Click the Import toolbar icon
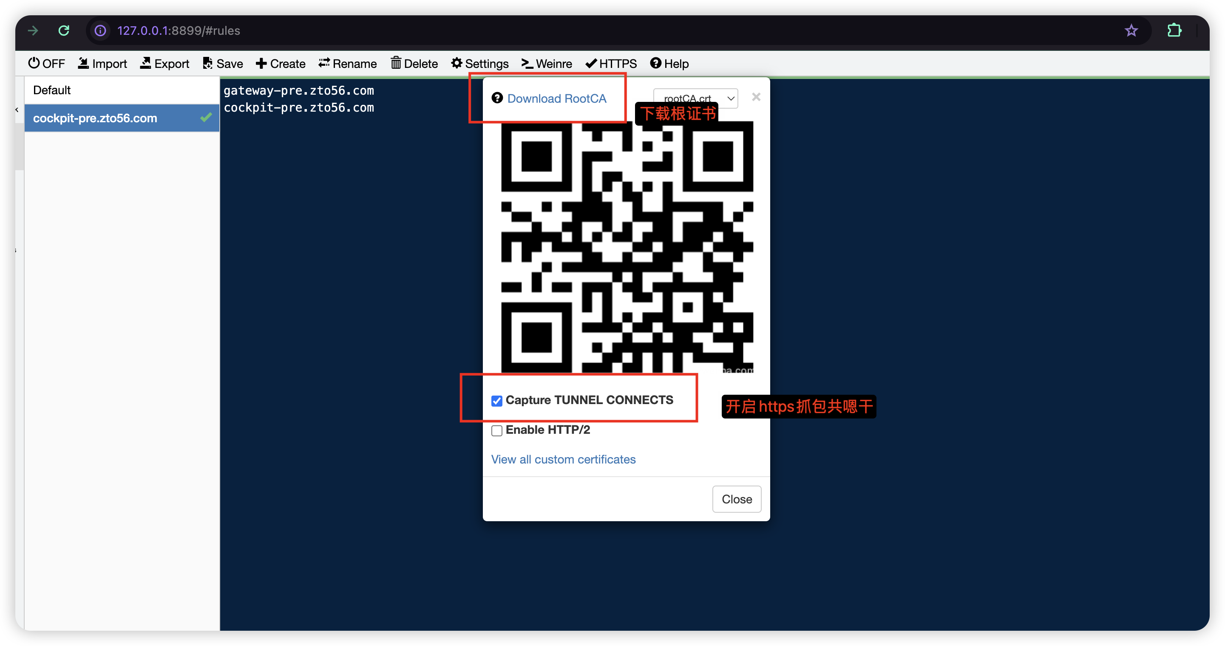The image size is (1225, 646). pyautogui.click(x=83, y=63)
